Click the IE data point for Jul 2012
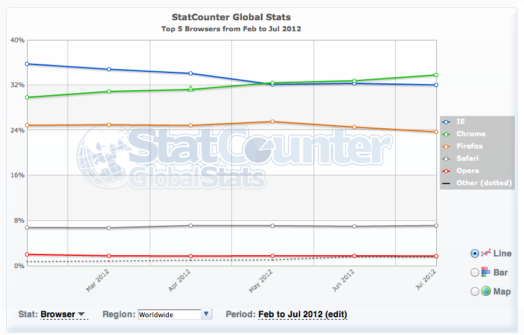 tap(436, 85)
